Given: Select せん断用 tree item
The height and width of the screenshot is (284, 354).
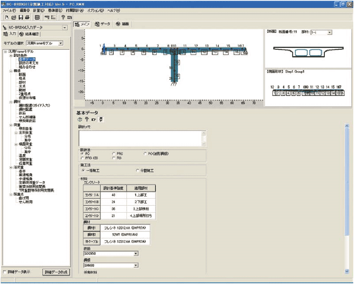Looking at the screenshot, I should (25, 202).
